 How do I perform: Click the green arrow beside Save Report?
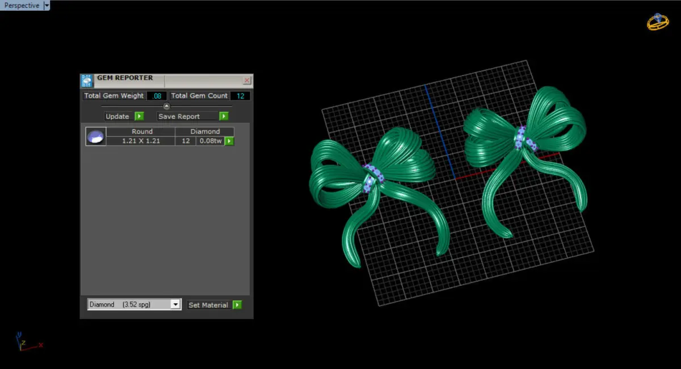(x=224, y=116)
